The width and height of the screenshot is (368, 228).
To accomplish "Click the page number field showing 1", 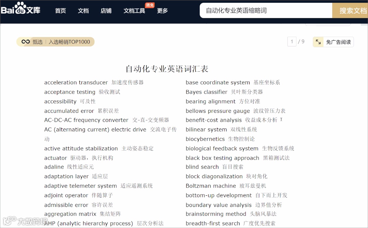I will (292, 42).
